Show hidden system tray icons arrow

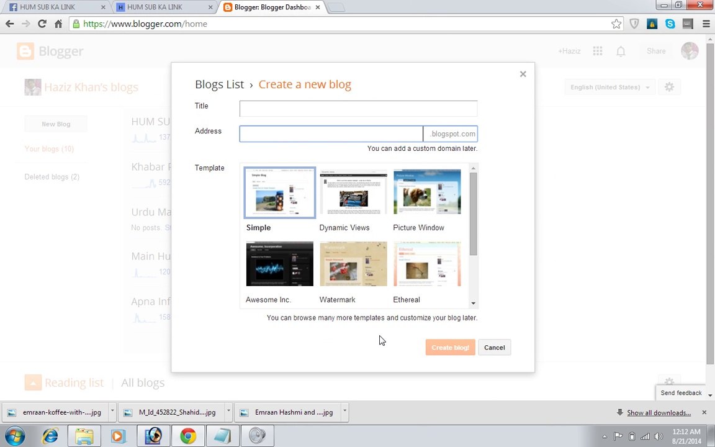point(605,436)
